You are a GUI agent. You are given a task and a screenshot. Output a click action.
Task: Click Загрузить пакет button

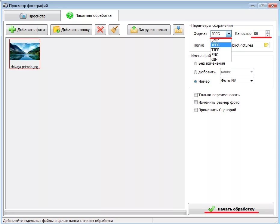pyautogui.click(x=149, y=30)
